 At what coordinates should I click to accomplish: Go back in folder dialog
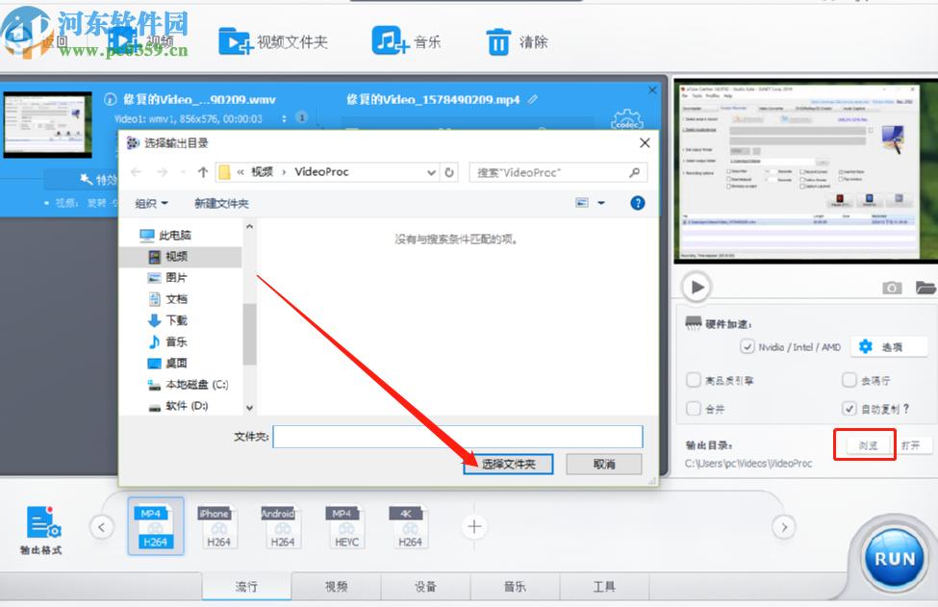pyautogui.click(x=136, y=172)
